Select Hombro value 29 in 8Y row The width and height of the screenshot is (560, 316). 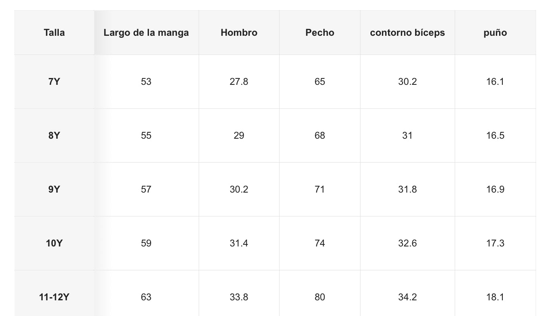pos(239,135)
